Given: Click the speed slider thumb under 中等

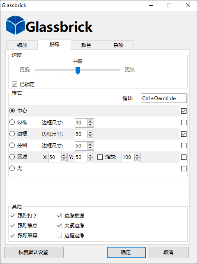Looking at the screenshot, I should (78, 70).
